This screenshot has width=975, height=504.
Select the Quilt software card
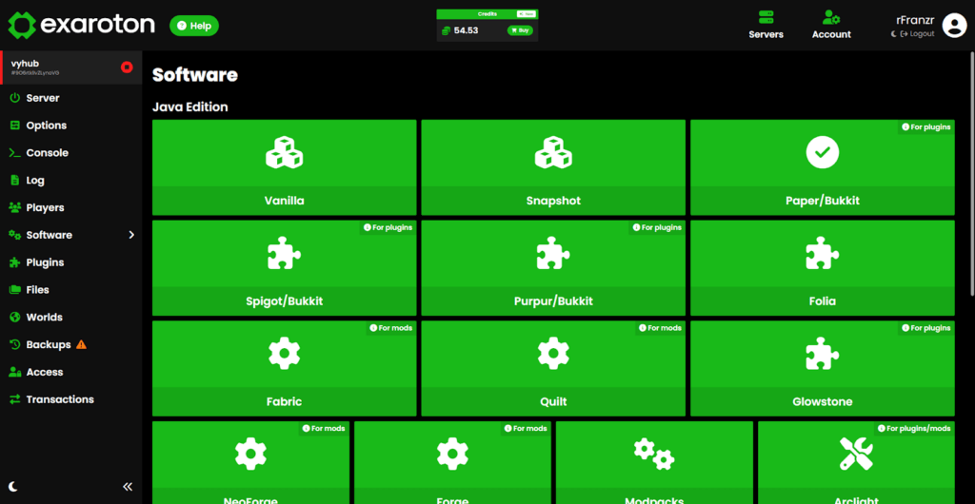pos(553,369)
